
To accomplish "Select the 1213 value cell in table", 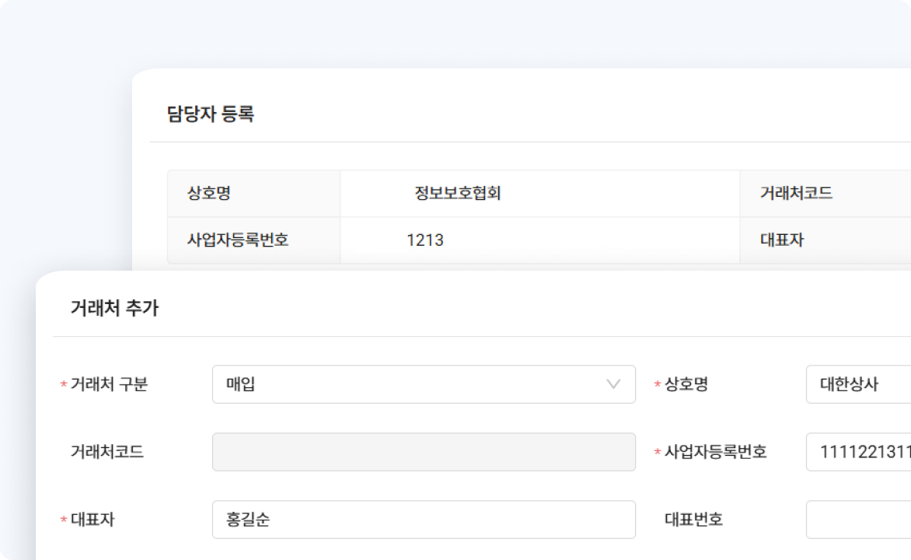I will click(x=425, y=240).
